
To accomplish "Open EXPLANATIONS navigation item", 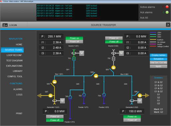I will [x=14, y=66].
